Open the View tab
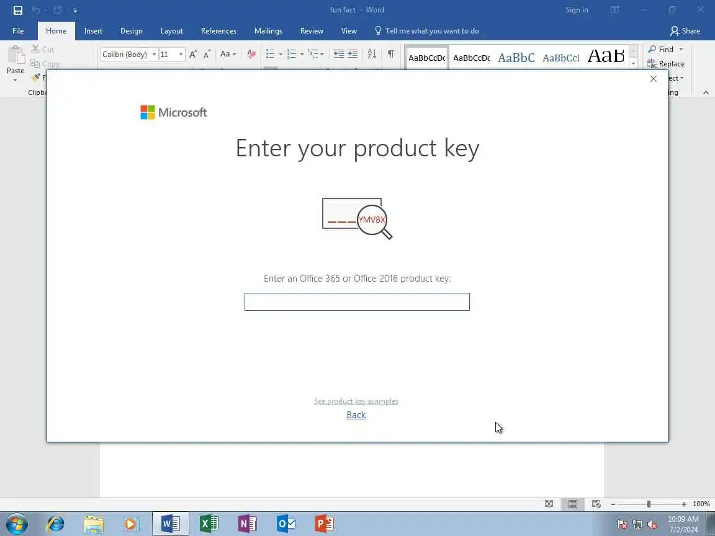Screen dimensions: 715x536 349,31
